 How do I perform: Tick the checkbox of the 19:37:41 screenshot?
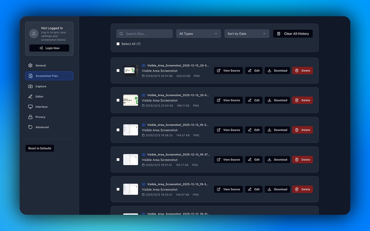[x=118, y=160]
